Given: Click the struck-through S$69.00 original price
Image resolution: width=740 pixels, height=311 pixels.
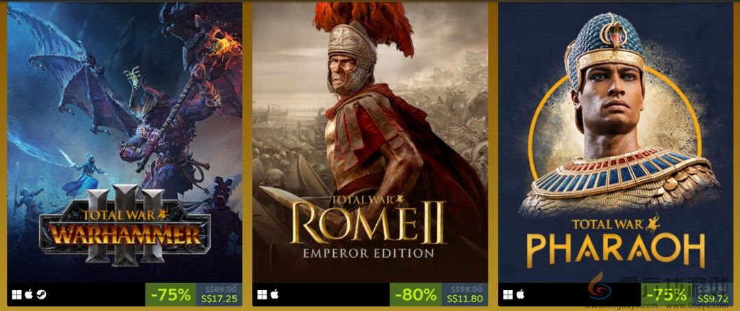Looking at the screenshot, I should click(x=222, y=289).
